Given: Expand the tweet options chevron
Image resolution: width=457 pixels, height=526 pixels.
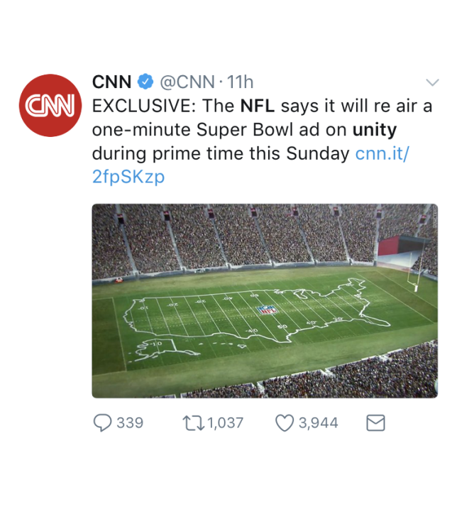Looking at the screenshot, I should pos(431,82).
